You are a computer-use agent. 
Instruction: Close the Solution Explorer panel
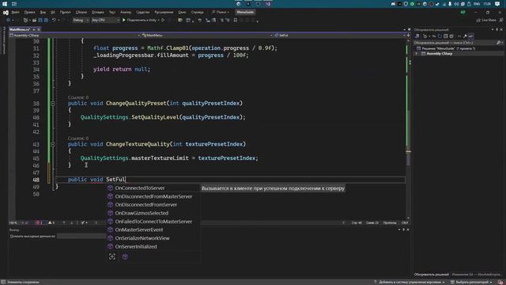[501, 29]
